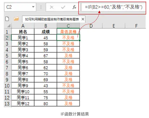
Task: Click cell 同学6
Action: [x=23, y=67]
